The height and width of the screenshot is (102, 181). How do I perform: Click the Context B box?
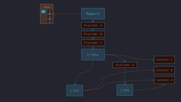(164, 70)
